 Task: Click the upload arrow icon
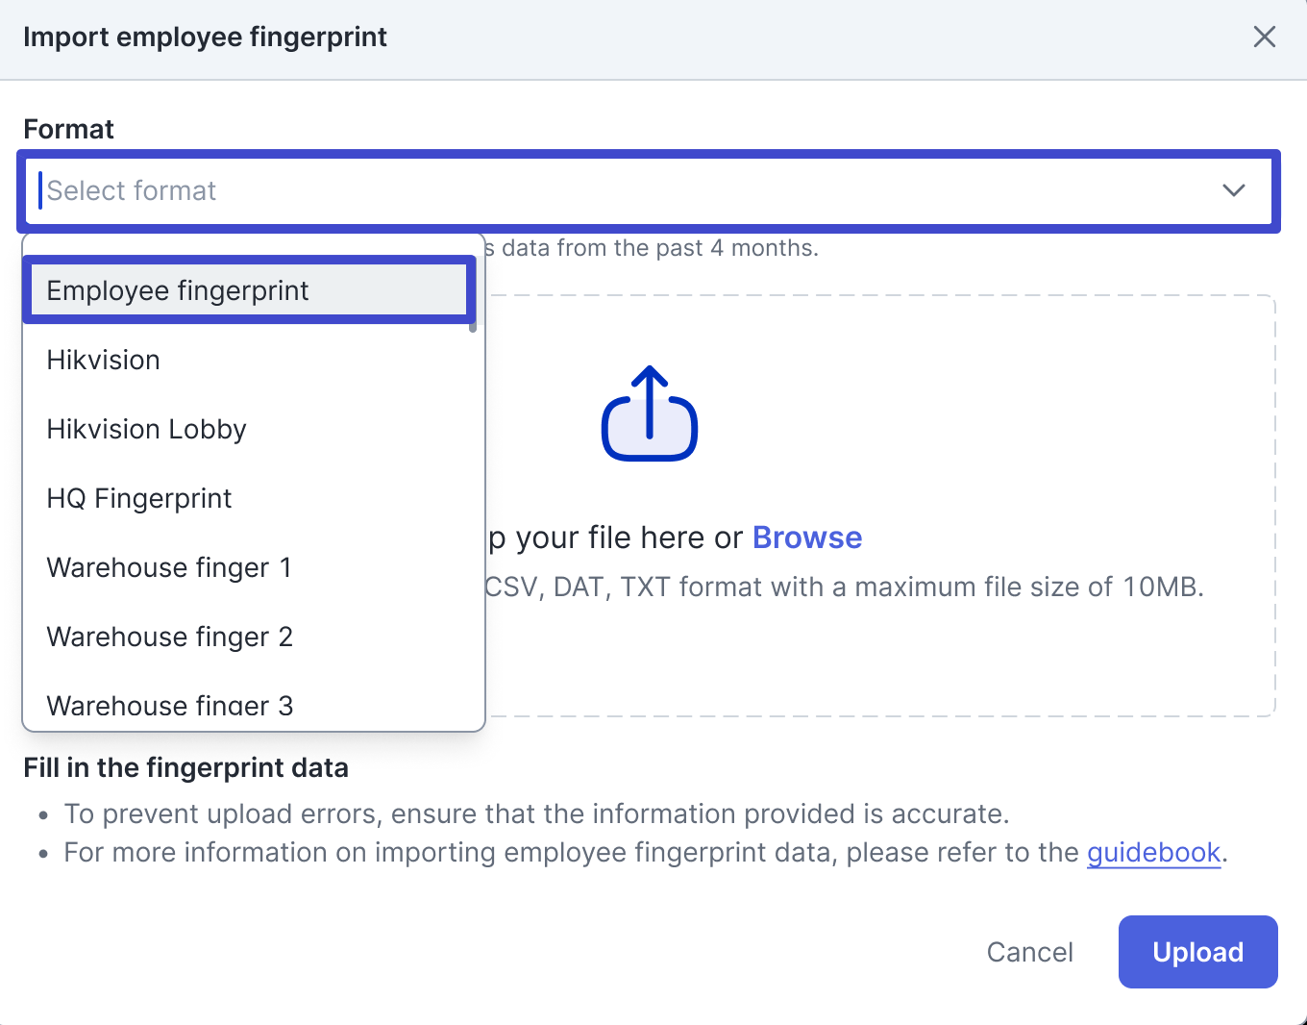tap(650, 413)
